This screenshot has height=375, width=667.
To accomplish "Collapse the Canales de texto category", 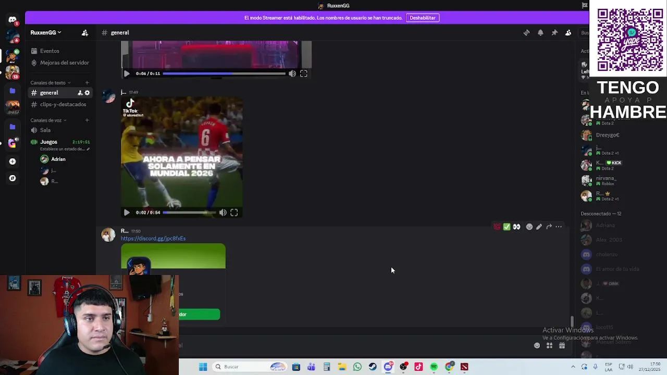I will click(x=51, y=83).
